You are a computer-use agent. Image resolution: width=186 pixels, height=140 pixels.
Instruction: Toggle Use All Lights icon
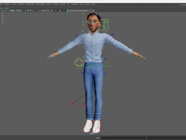coord(22,10)
